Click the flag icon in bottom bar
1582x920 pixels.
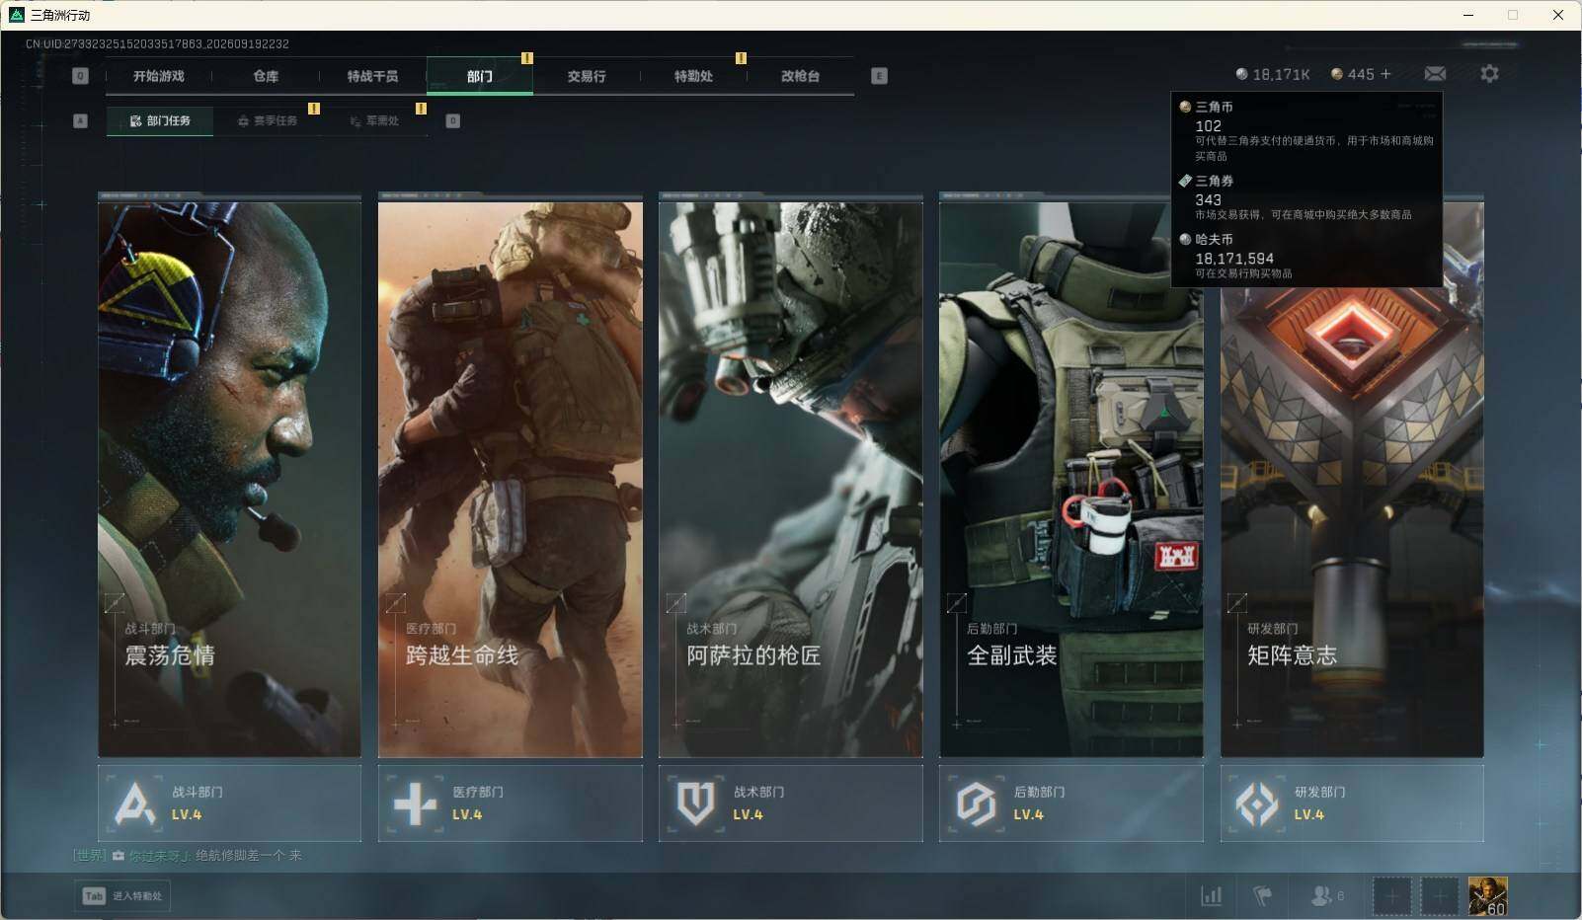tap(1262, 895)
